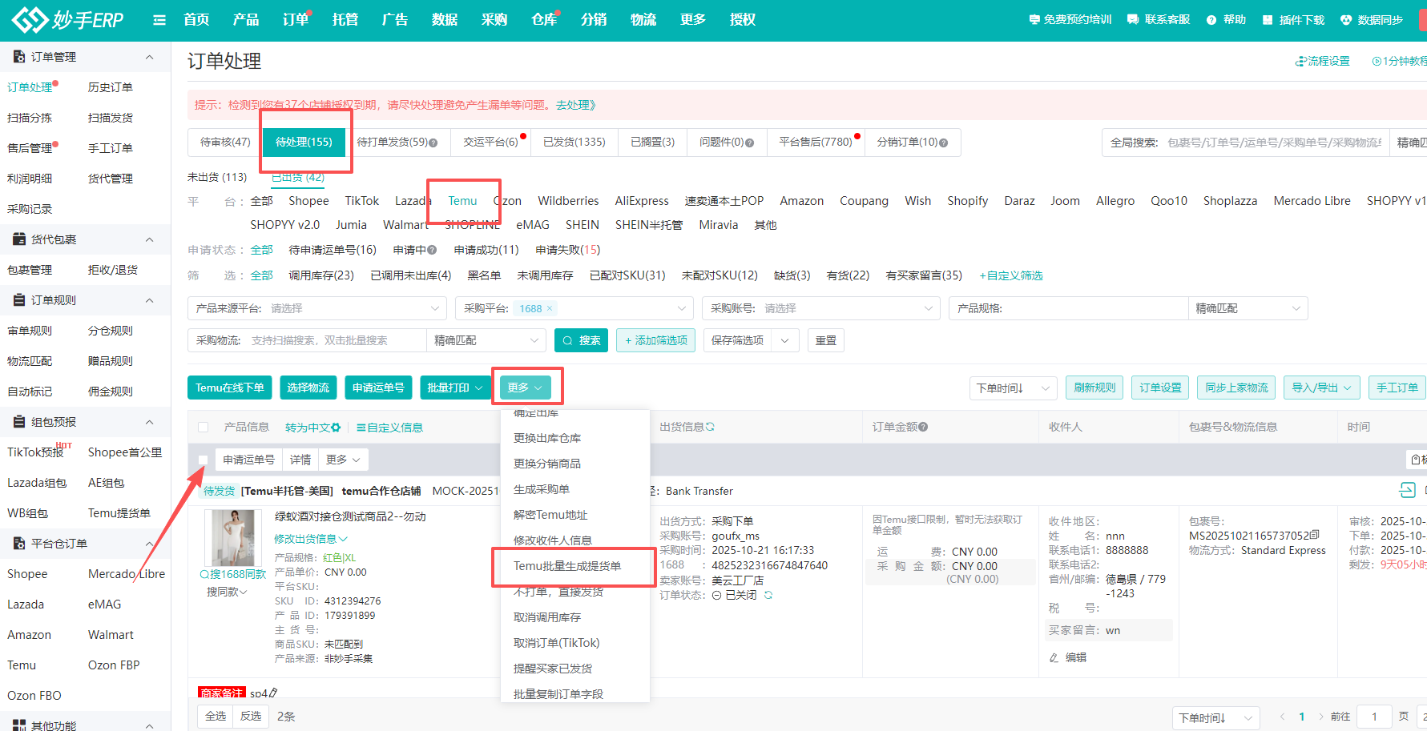Tick the checkbox on the action toolbar row
This screenshot has height=731, width=1427.
tap(203, 460)
